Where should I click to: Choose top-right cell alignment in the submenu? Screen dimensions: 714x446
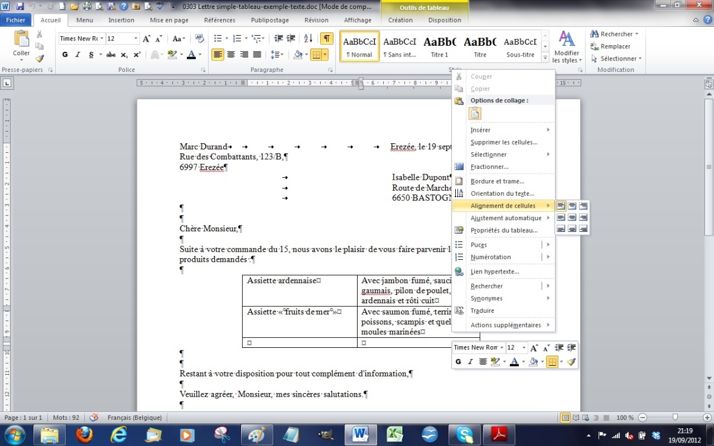click(583, 206)
